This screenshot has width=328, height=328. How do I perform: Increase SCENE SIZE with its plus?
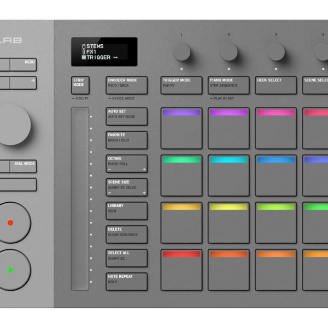pos(144,193)
